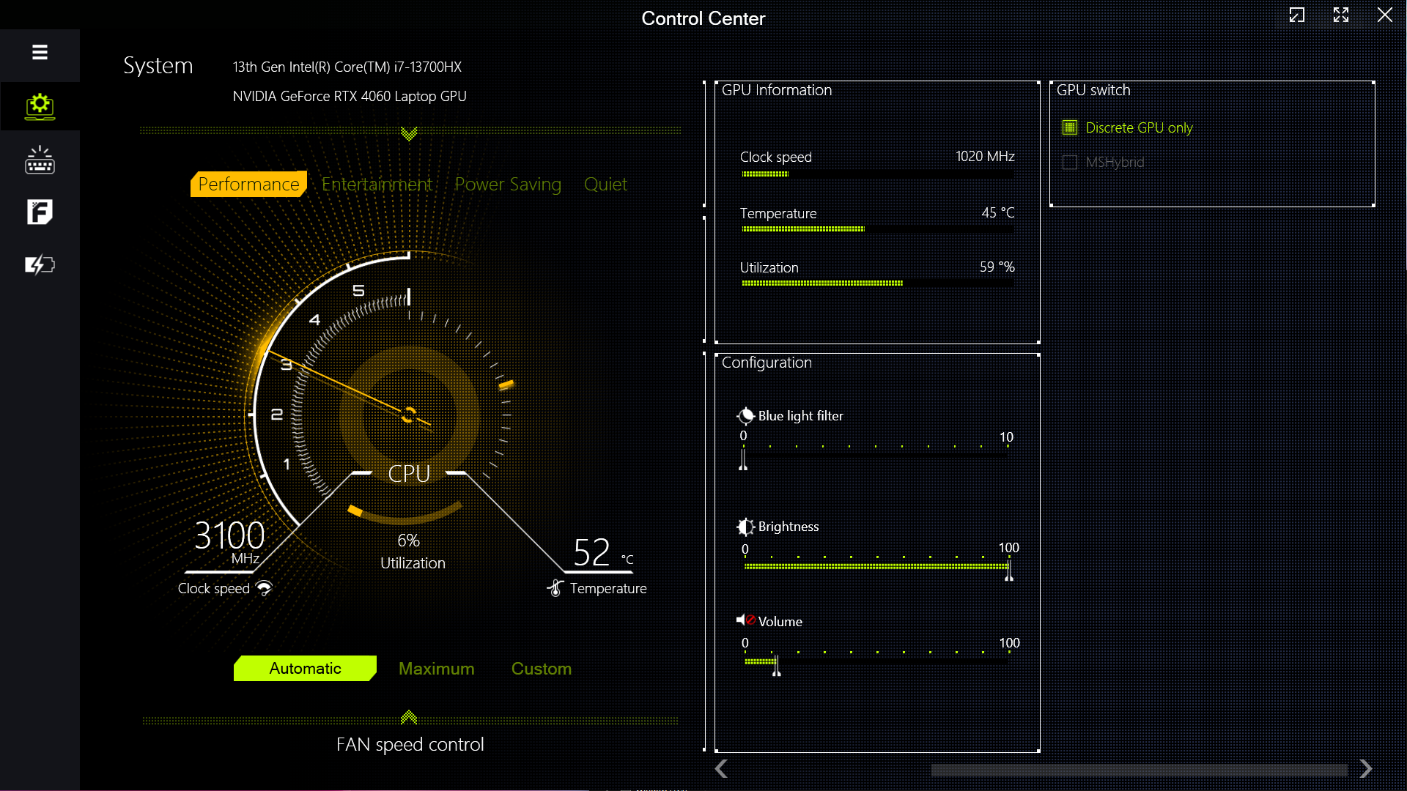Click the horizontal scrollbar at bottom
The height and width of the screenshot is (791, 1407).
click(x=1138, y=770)
